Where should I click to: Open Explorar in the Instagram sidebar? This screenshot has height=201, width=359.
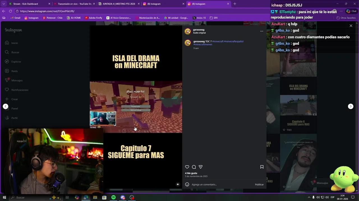coord(13,62)
